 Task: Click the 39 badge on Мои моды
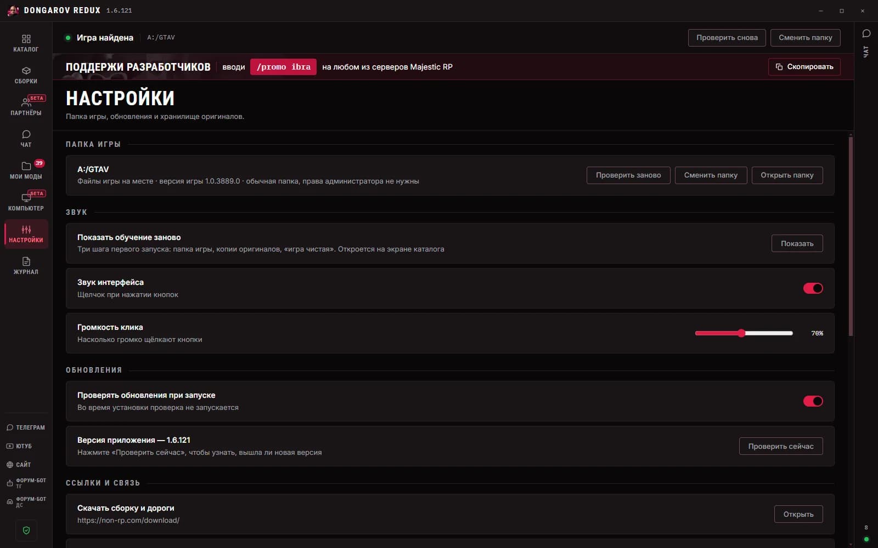[x=39, y=163]
